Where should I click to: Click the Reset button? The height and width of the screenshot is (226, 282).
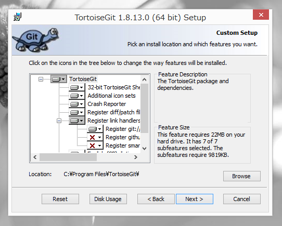[60, 199]
